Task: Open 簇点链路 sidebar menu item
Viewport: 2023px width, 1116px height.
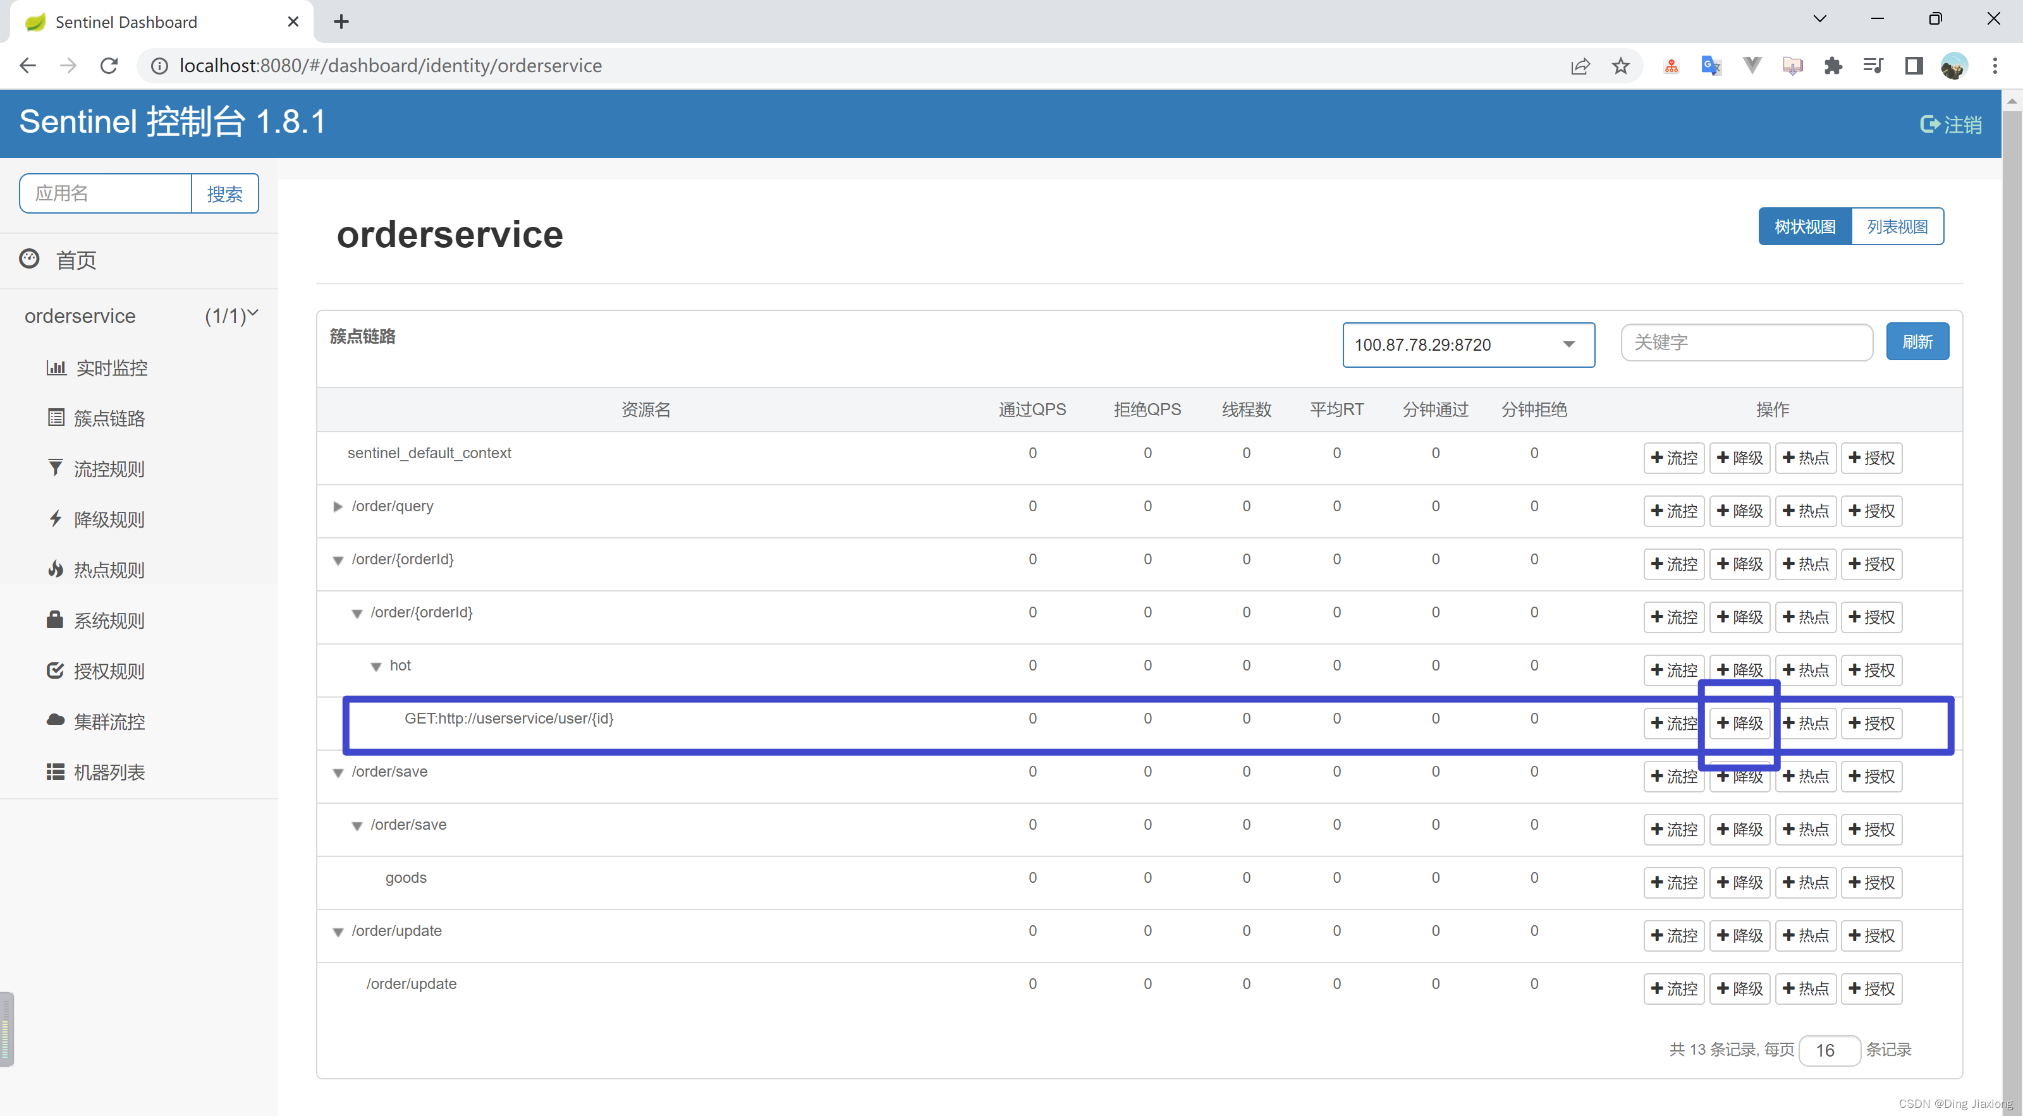Action: coord(108,418)
